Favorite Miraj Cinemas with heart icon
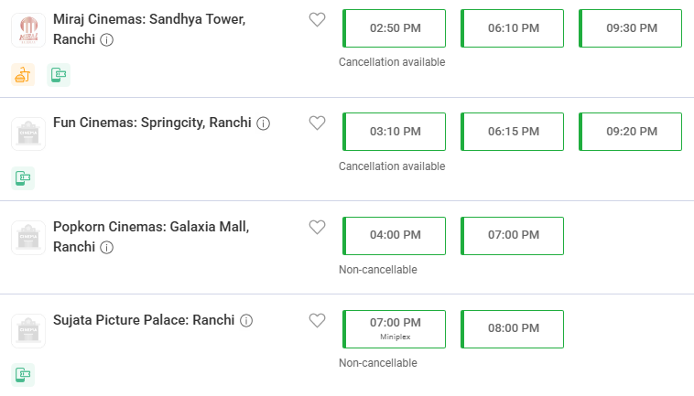The height and width of the screenshot is (396, 694). point(317,19)
